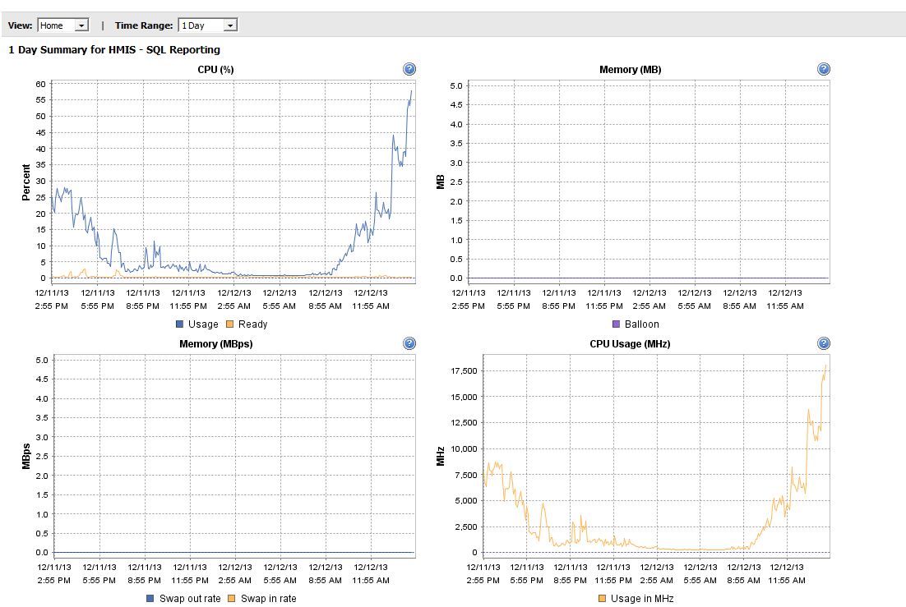Open help for the CPU Usage (MHz) chart

[x=824, y=343]
